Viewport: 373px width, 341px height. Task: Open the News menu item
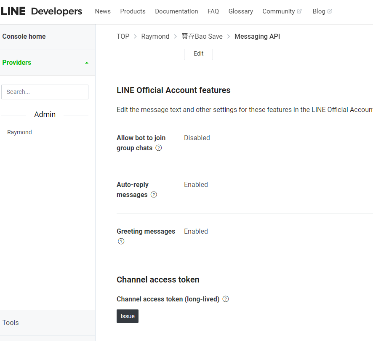click(x=103, y=11)
